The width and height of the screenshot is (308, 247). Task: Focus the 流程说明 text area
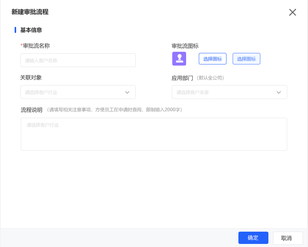point(154,134)
